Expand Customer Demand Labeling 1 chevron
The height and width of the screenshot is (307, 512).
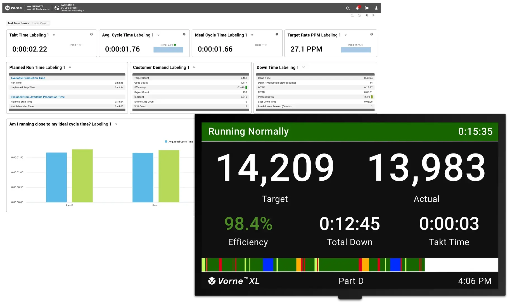194,67
